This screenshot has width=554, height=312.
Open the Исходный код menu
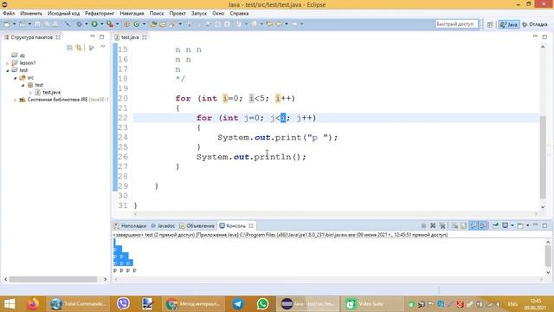tap(63, 14)
